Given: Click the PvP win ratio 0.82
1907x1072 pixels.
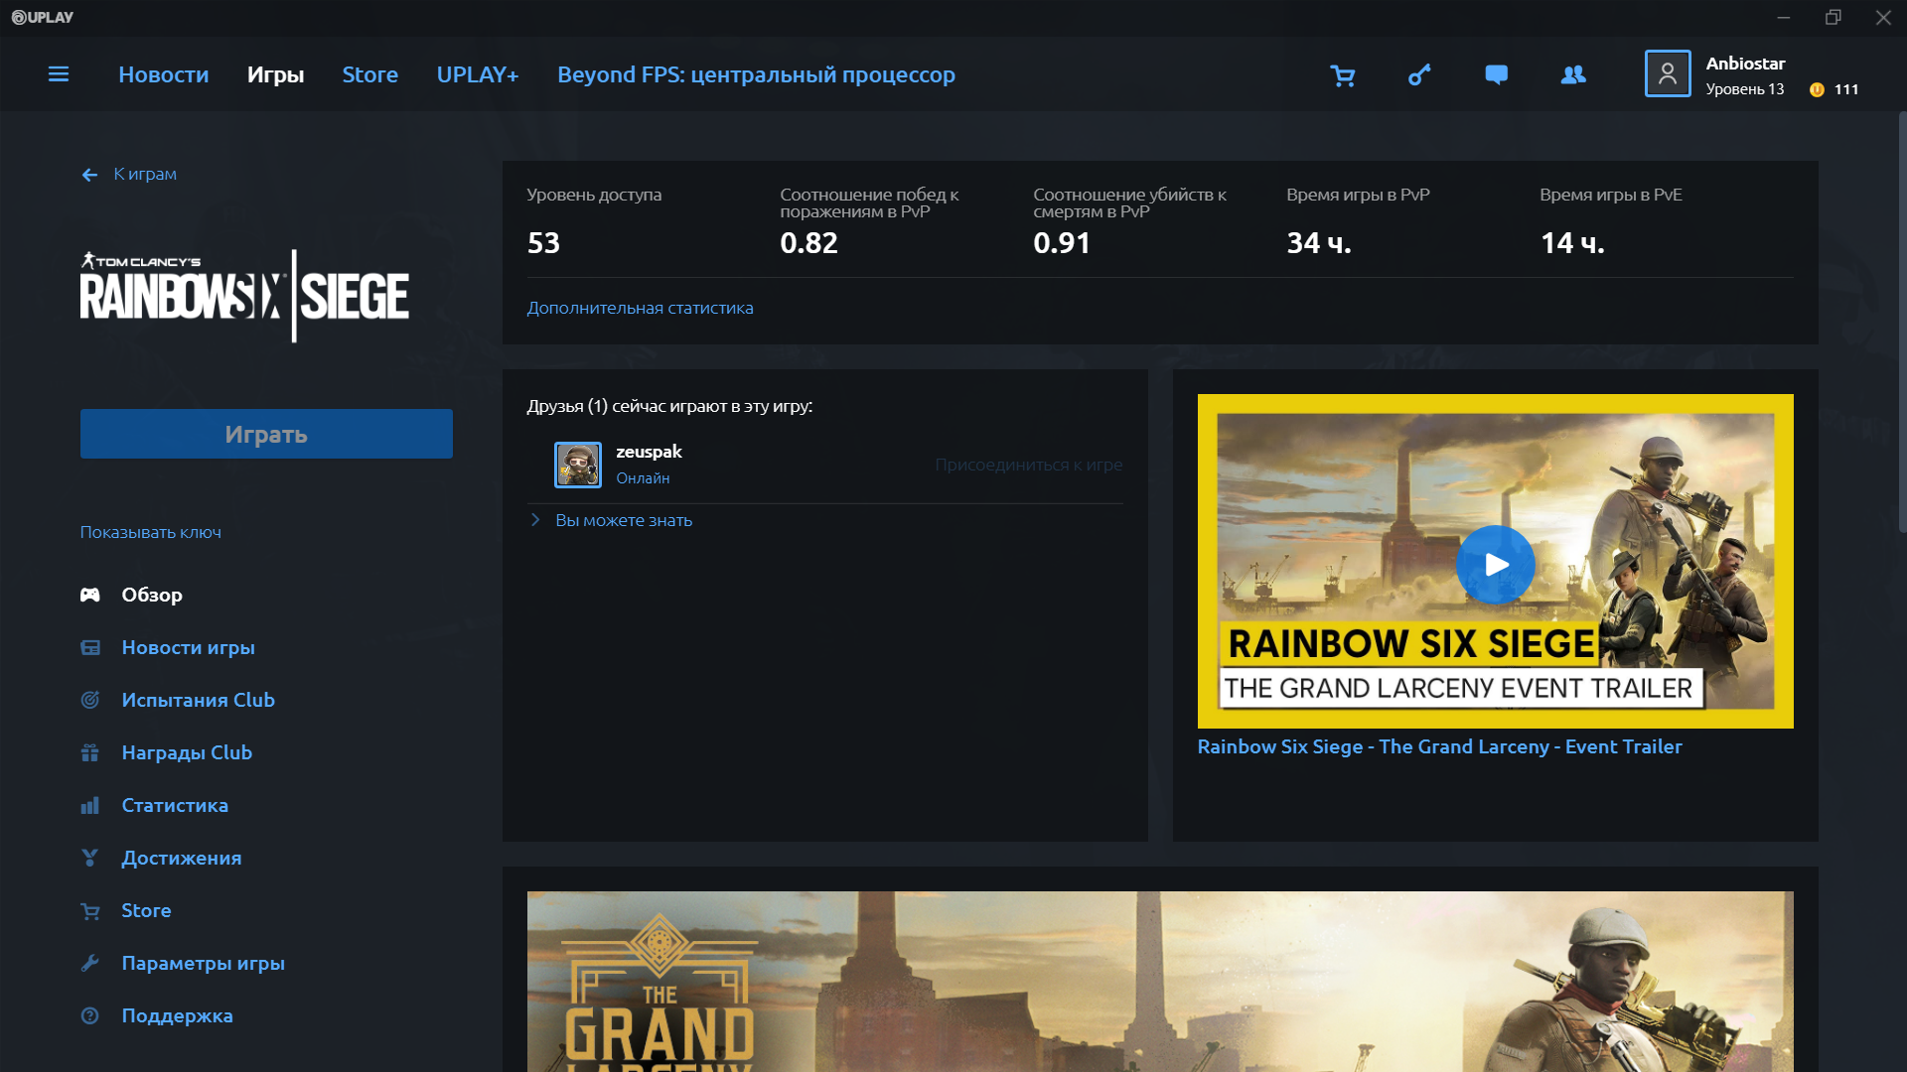Looking at the screenshot, I should pyautogui.click(x=808, y=243).
